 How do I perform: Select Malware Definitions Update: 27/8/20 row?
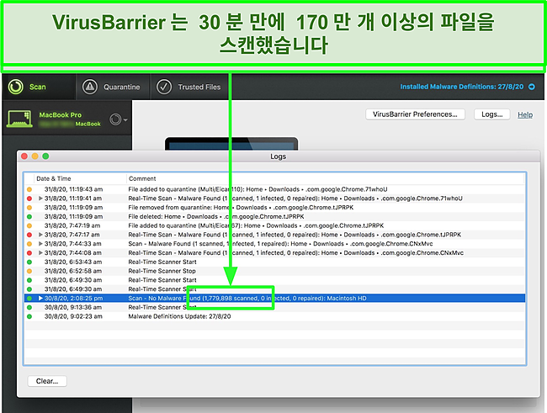pos(275,316)
